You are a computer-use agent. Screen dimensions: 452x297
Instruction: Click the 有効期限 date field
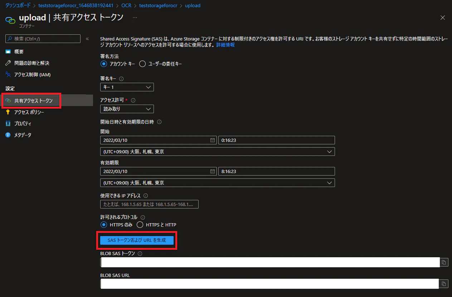159,171
